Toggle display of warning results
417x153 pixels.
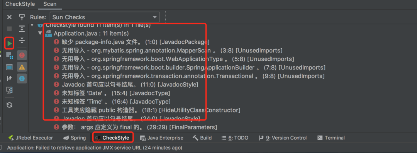[22, 67]
